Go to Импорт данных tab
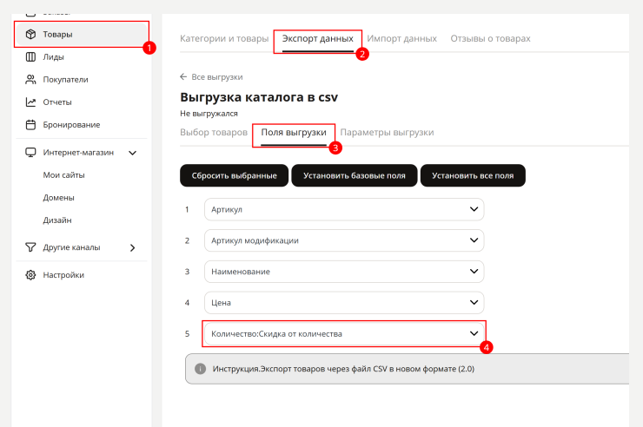This screenshot has width=643, height=427. 401,38
